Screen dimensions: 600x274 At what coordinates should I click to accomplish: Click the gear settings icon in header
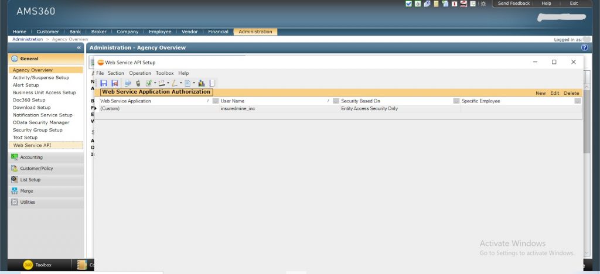tap(483, 4)
